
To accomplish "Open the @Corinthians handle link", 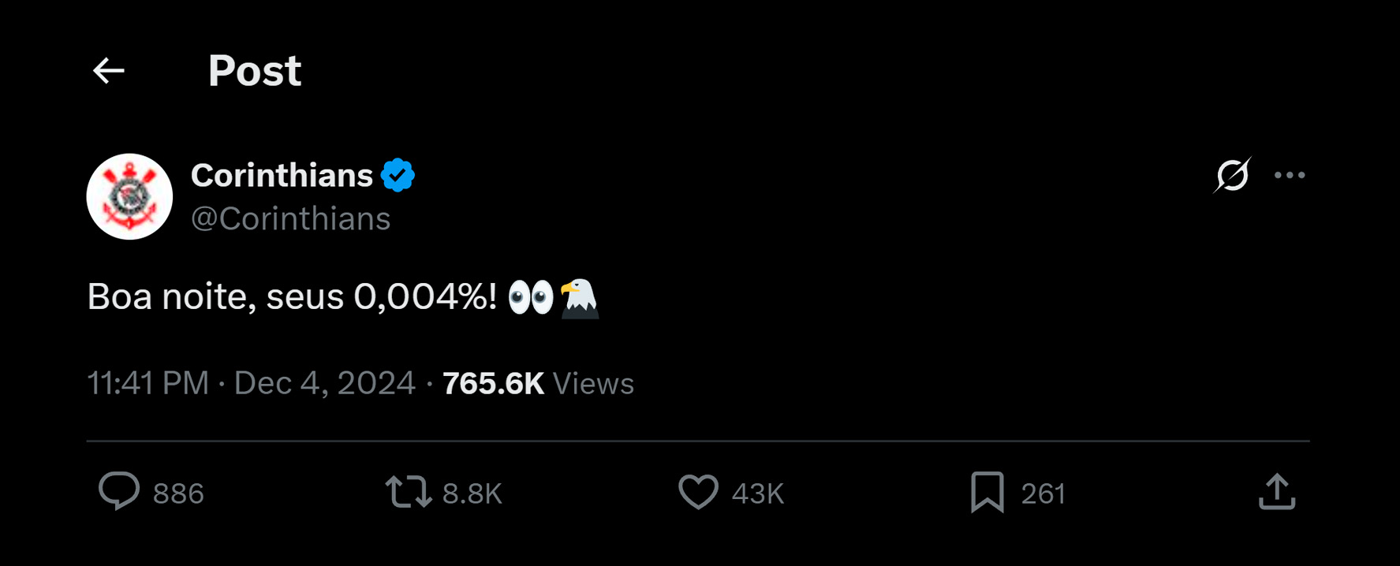I will point(290,218).
